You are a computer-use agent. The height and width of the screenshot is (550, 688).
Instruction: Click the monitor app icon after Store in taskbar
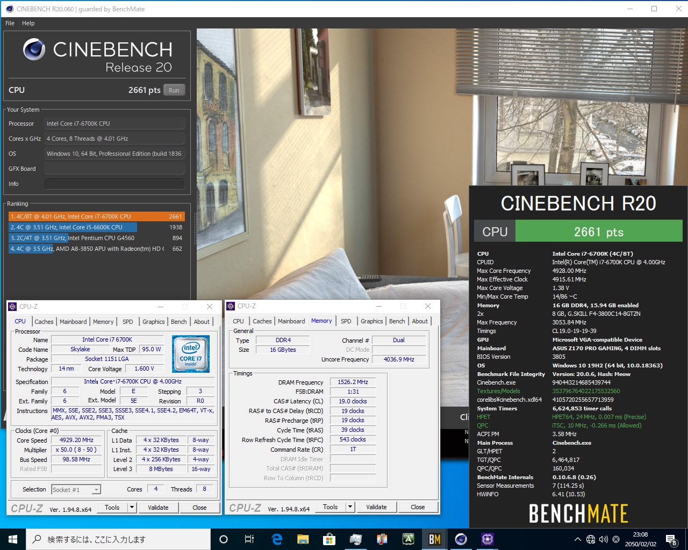pyautogui.click(x=355, y=539)
